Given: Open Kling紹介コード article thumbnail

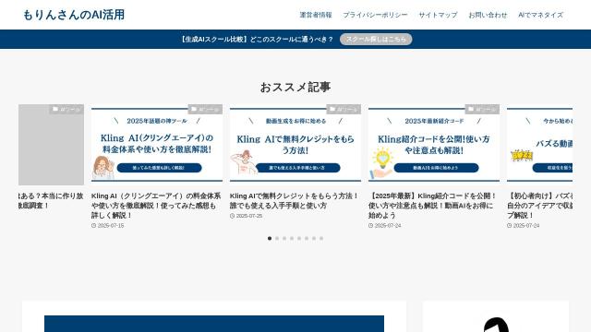Looking at the screenshot, I should (434, 145).
